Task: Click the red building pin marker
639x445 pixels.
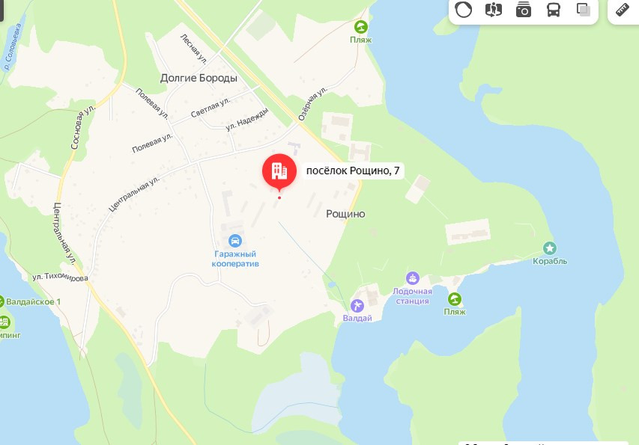Action: [279, 173]
